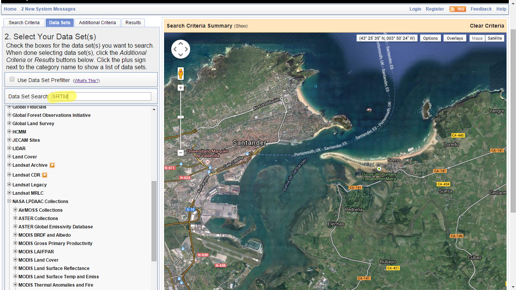This screenshot has height=290, width=516.
Task: Expand the LIDAR category
Action: click(9, 148)
